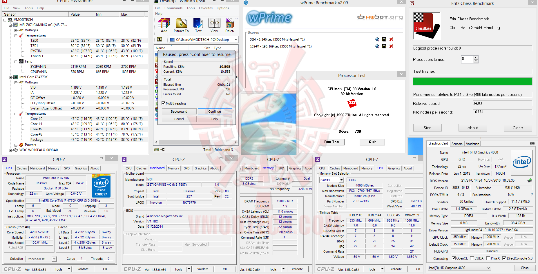Click Continue to resume the WinRAR benchmark
This screenshot has width=538, height=274.
coord(215,112)
